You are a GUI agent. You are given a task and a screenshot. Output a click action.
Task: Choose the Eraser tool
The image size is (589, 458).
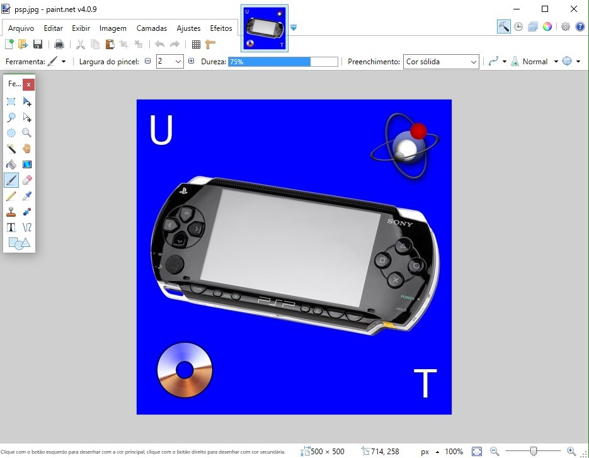point(26,180)
